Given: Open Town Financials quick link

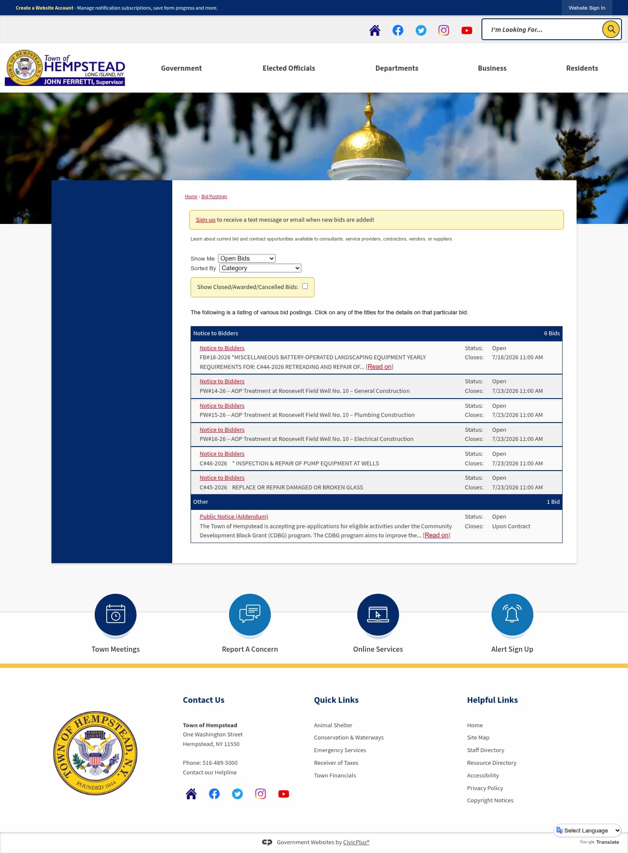Looking at the screenshot, I should coord(335,775).
